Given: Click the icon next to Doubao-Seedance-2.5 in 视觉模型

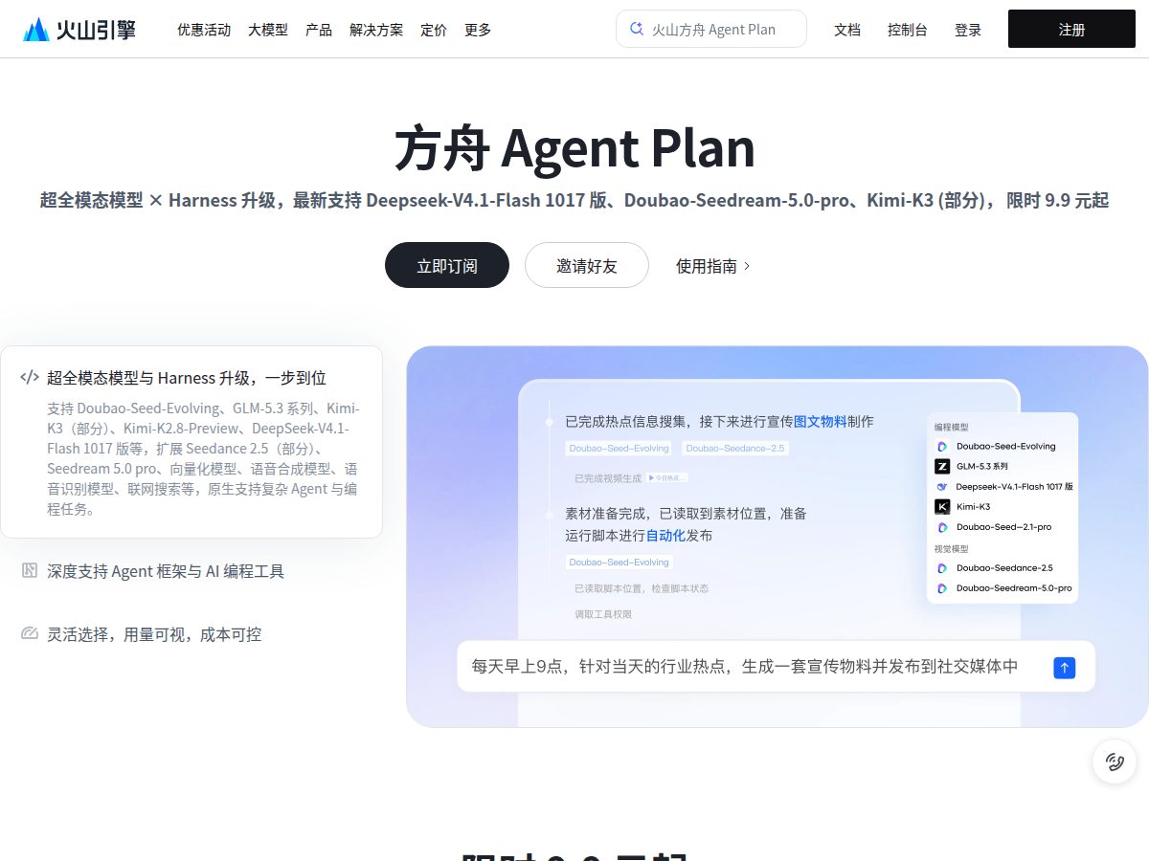Looking at the screenshot, I should pos(942,567).
